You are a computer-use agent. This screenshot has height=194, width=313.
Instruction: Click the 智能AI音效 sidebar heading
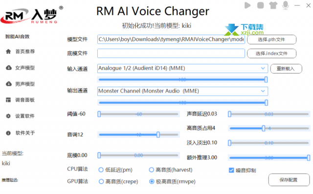(x=18, y=37)
